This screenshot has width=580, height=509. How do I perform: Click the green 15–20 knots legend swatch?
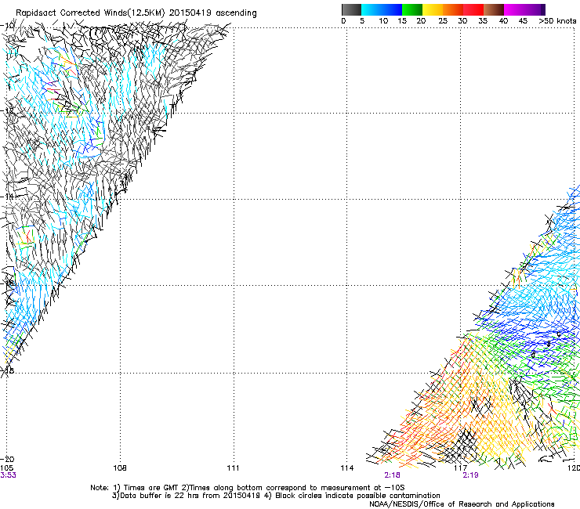click(x=412, y=9)
